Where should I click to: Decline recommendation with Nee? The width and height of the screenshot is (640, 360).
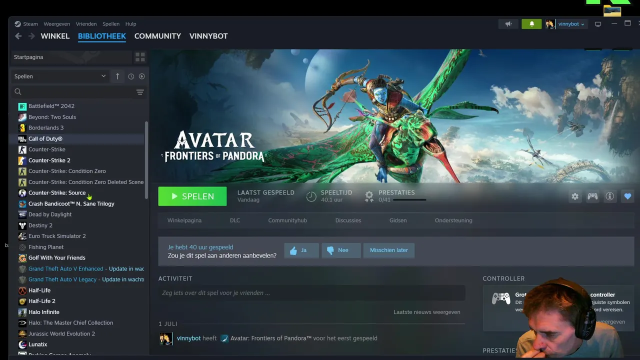(341, 250)
